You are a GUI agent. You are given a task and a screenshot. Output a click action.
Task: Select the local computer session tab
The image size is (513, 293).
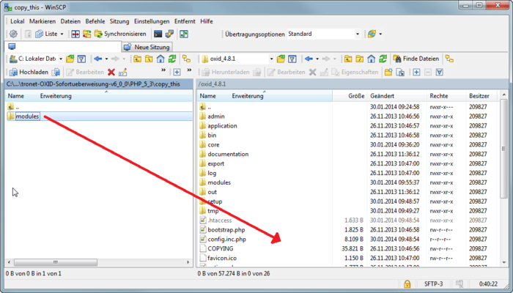pos(62,47)
